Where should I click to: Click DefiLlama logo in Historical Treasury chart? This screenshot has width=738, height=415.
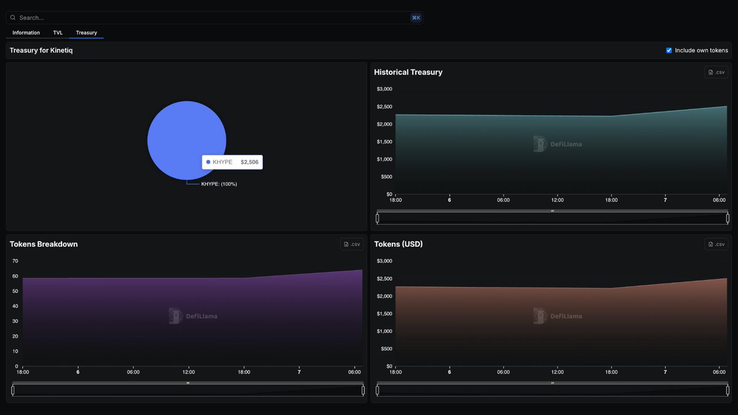[557, 144]
